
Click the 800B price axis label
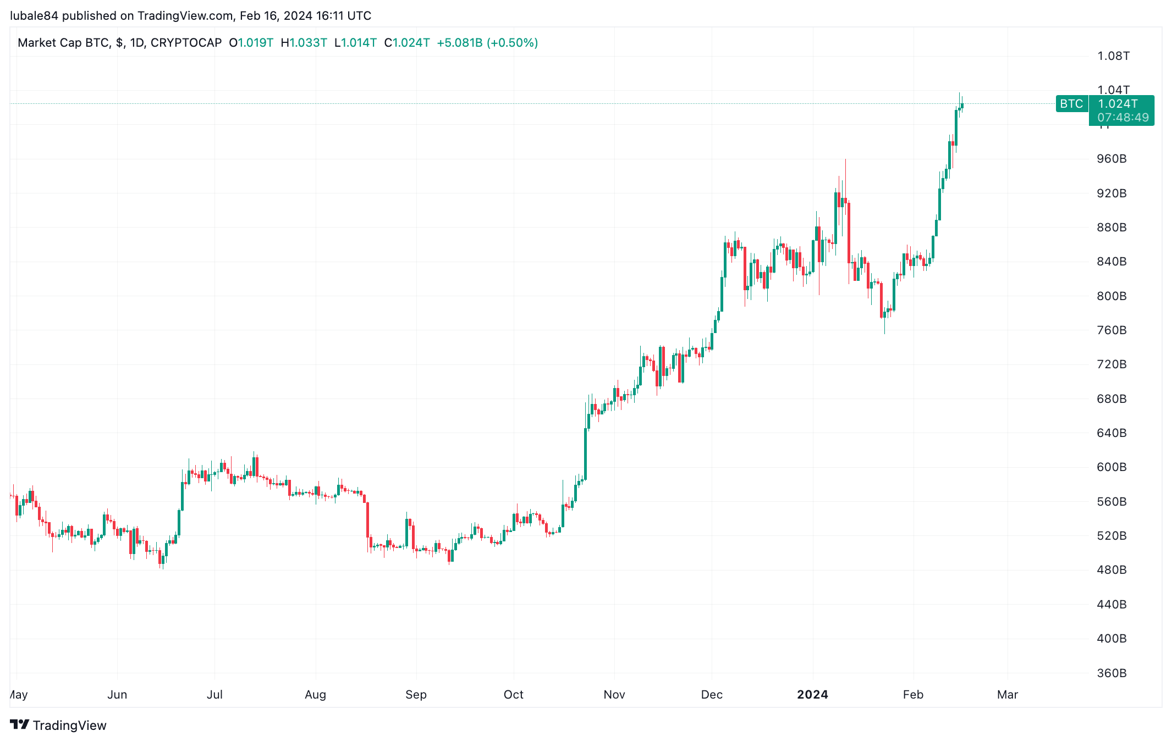click(1112, 296)
